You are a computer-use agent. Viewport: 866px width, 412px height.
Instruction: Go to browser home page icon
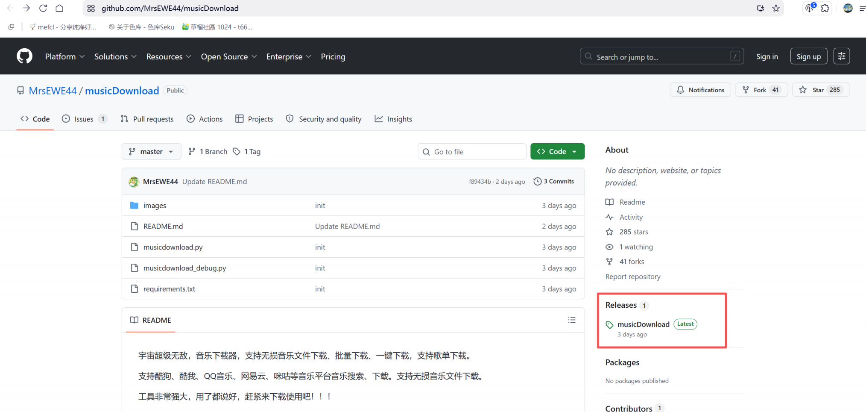(x=60, y=8)
